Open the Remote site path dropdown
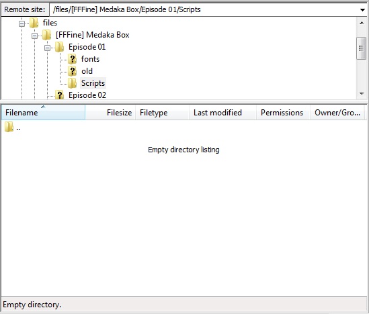 pos(362,9)
